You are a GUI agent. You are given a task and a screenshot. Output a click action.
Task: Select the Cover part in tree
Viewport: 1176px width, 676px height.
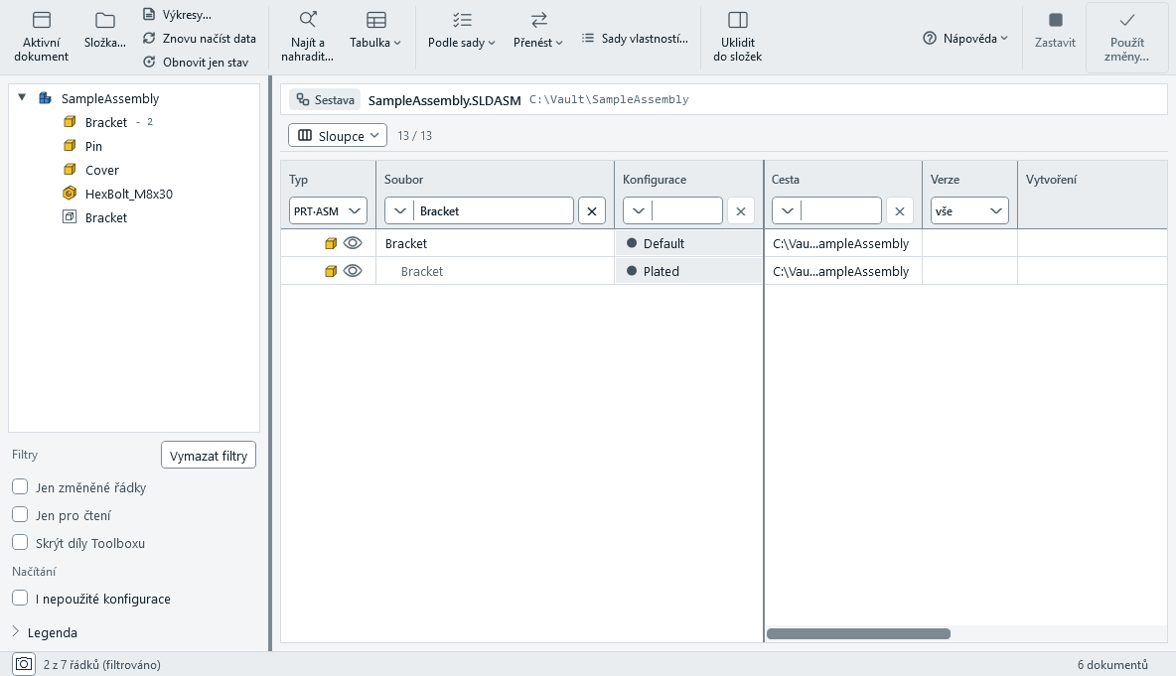click(x=102, y=170)
